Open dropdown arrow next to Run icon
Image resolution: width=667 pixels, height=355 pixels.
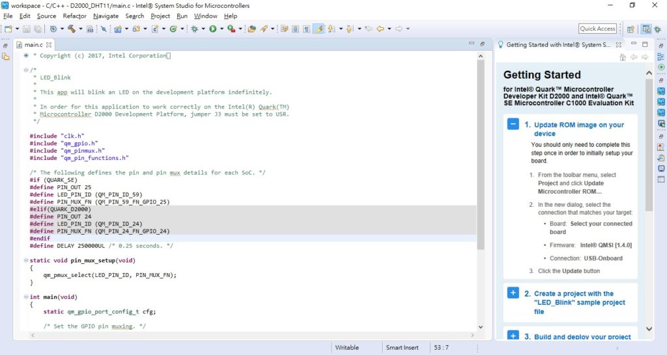[221, 29]
